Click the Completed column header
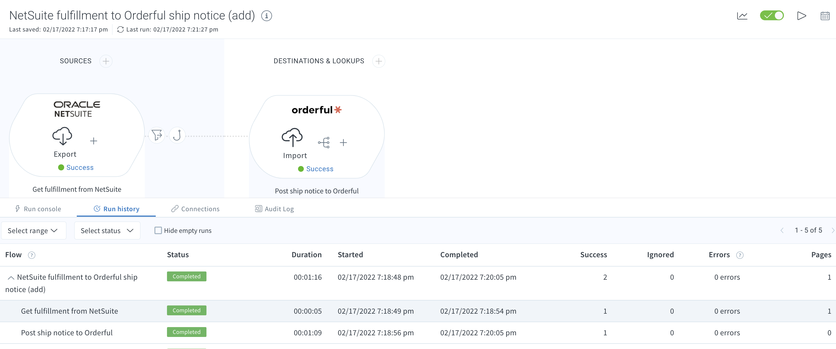The image size is (836, 349). point(459,255)
